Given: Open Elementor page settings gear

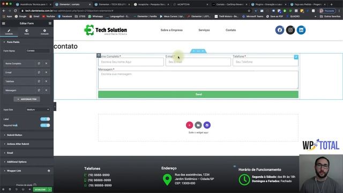Looking at the screenshot, I should [3, 189].
